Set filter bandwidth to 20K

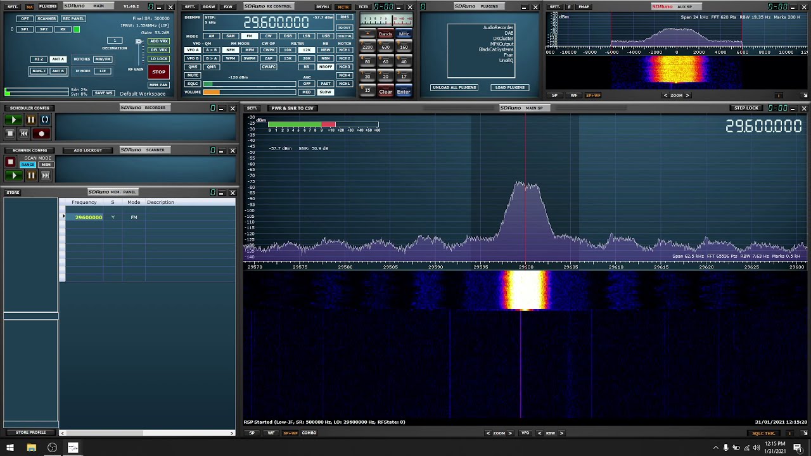pos(307,58)
